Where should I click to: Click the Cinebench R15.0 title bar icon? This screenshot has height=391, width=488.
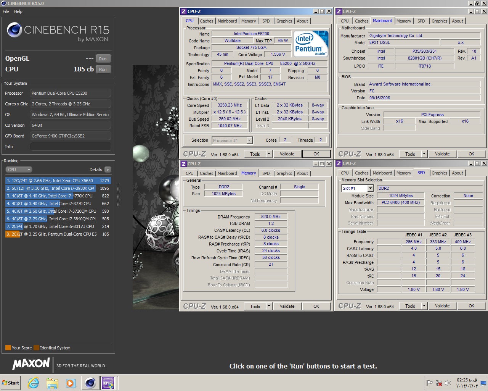point(3,3)
